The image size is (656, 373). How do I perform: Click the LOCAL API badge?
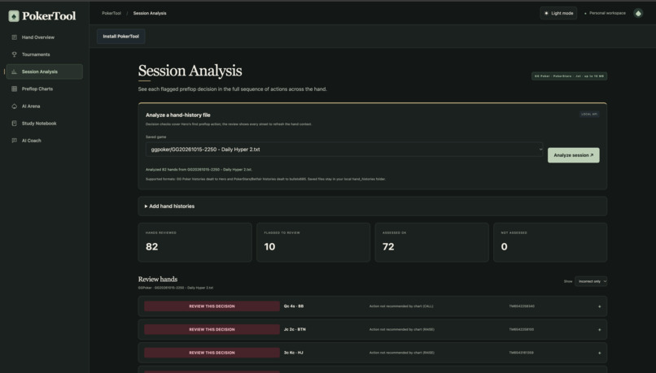pyautogui.click(x=589, y=114)
